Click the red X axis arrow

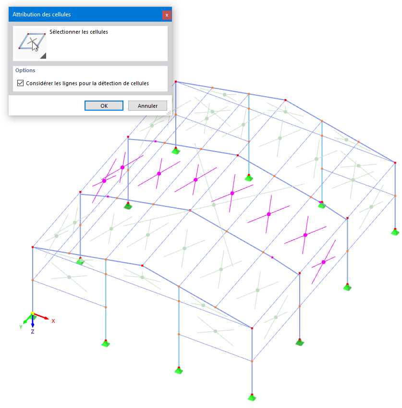[42, 316]
